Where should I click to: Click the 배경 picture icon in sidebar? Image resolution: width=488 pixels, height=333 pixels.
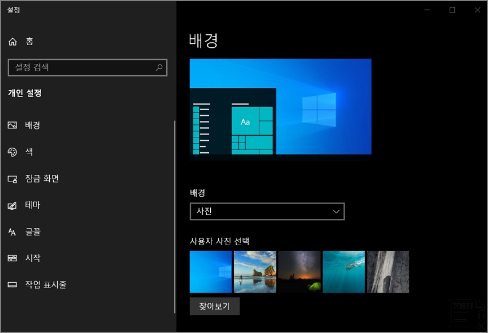[12, 125]
